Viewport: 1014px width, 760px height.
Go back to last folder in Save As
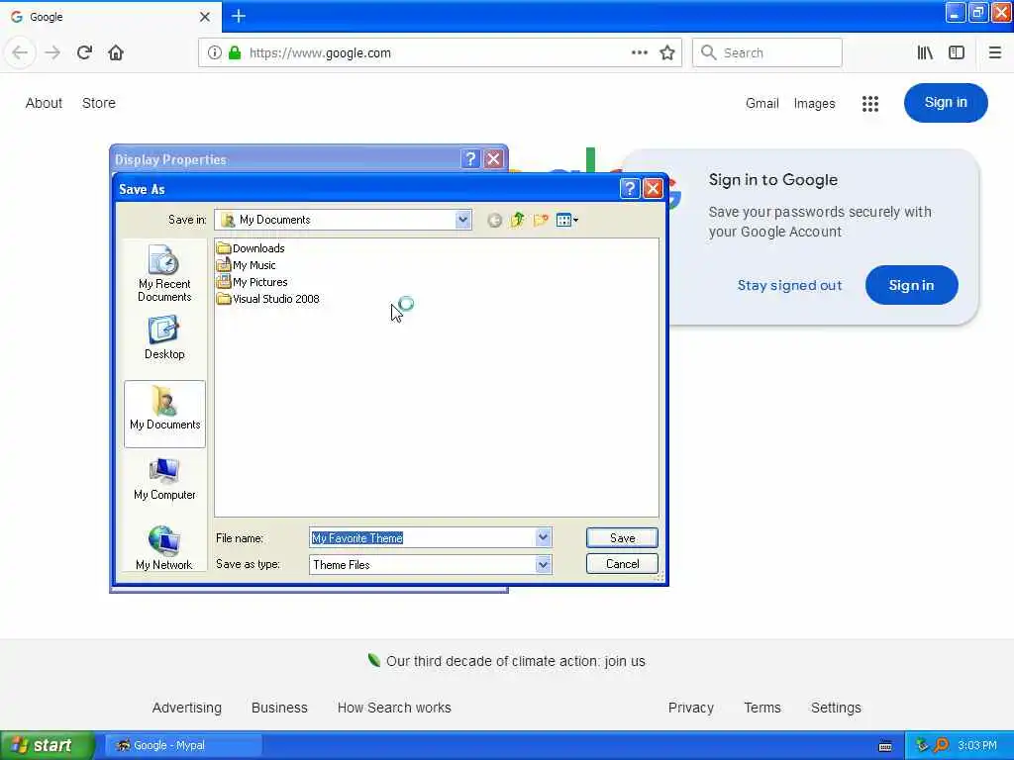[495, 221]
